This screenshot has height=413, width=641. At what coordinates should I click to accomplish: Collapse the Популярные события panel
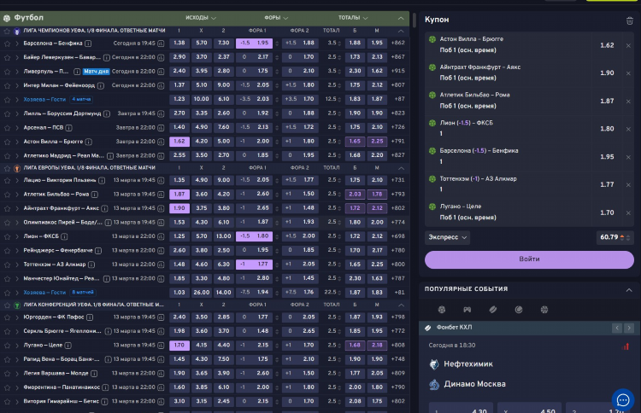[x=629, y=290]
